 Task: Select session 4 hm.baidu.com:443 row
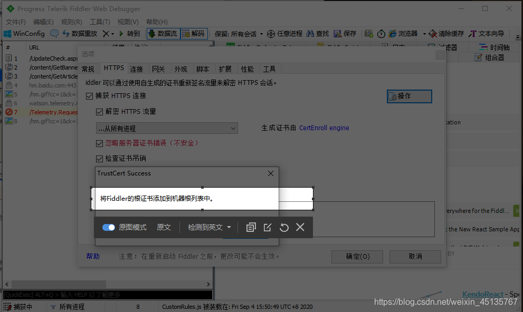pyautogui.click(x=41, y=85)
